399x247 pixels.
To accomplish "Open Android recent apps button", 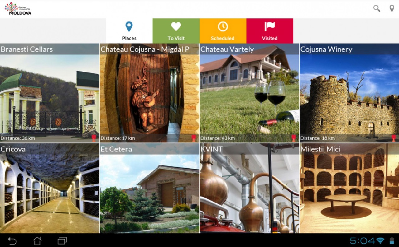I will [62, 240].
